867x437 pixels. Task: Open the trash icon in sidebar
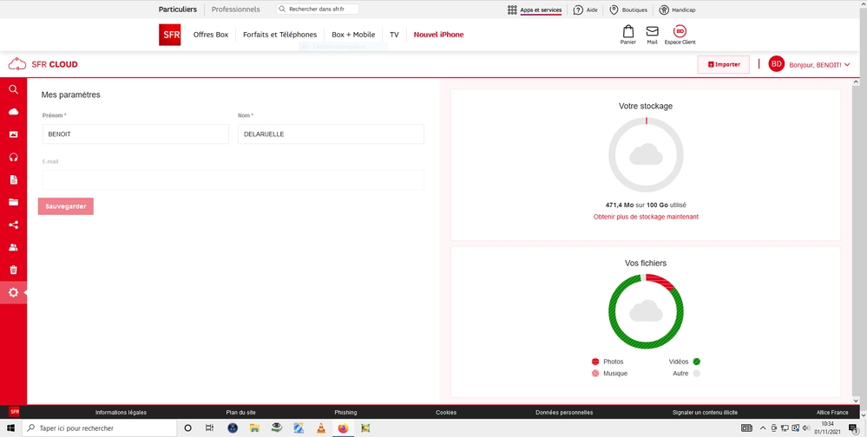pos(13,270)
